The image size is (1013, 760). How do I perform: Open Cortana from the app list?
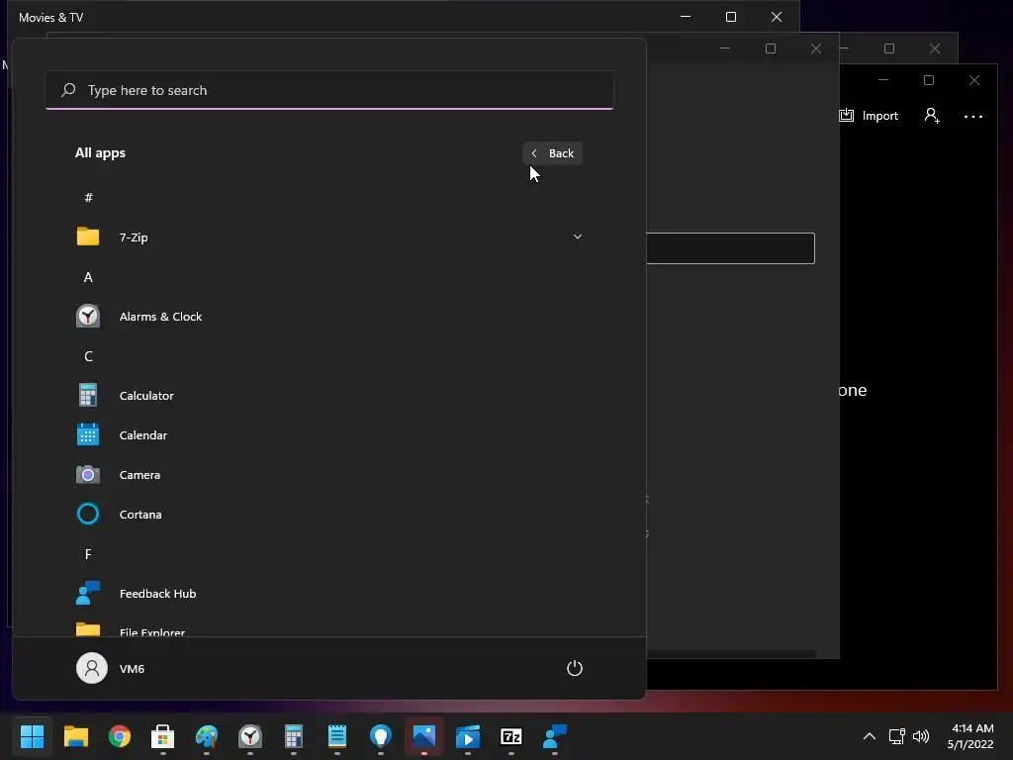tap(329, 515)
